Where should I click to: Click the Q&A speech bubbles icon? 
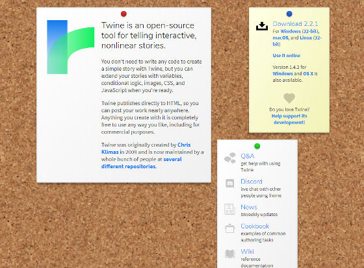[x=230, y=158]
